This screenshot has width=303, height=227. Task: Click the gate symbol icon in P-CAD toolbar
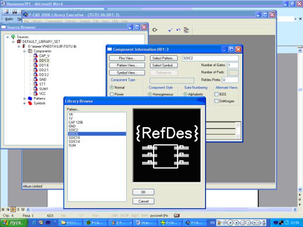click(154, 30)
